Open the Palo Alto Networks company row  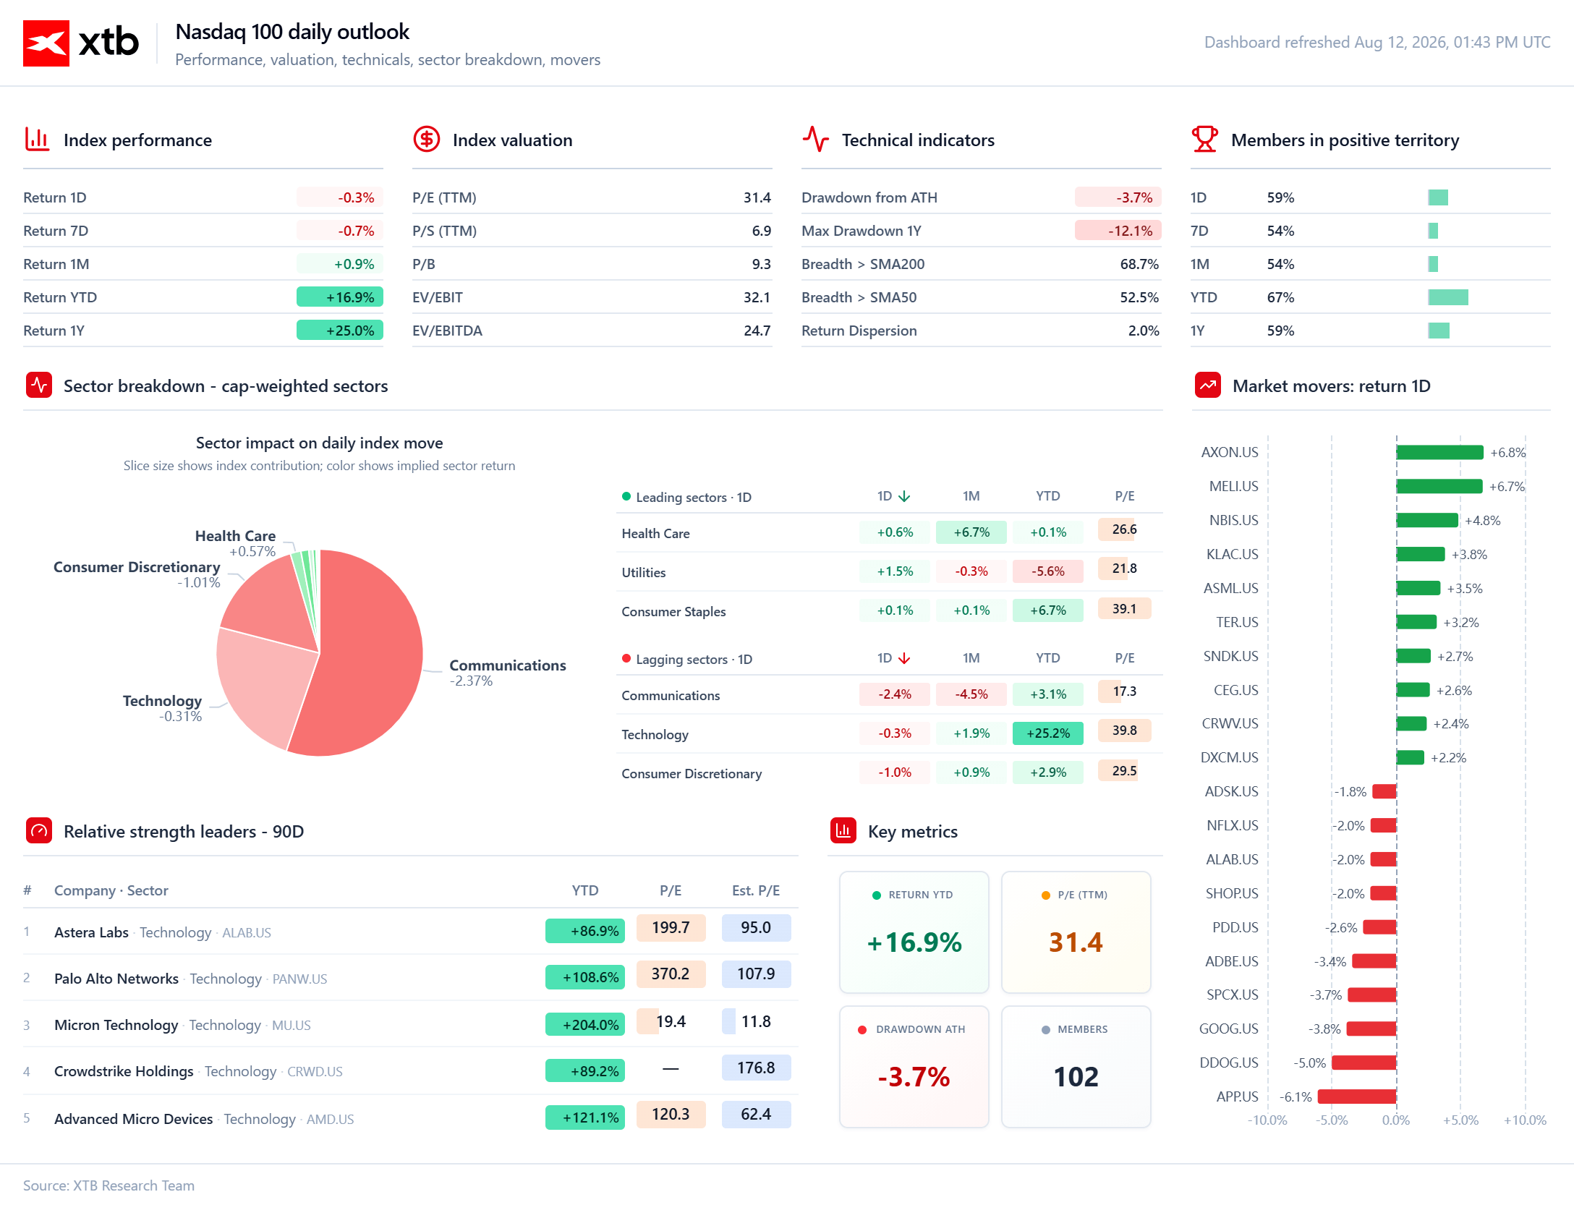[411, 977]
